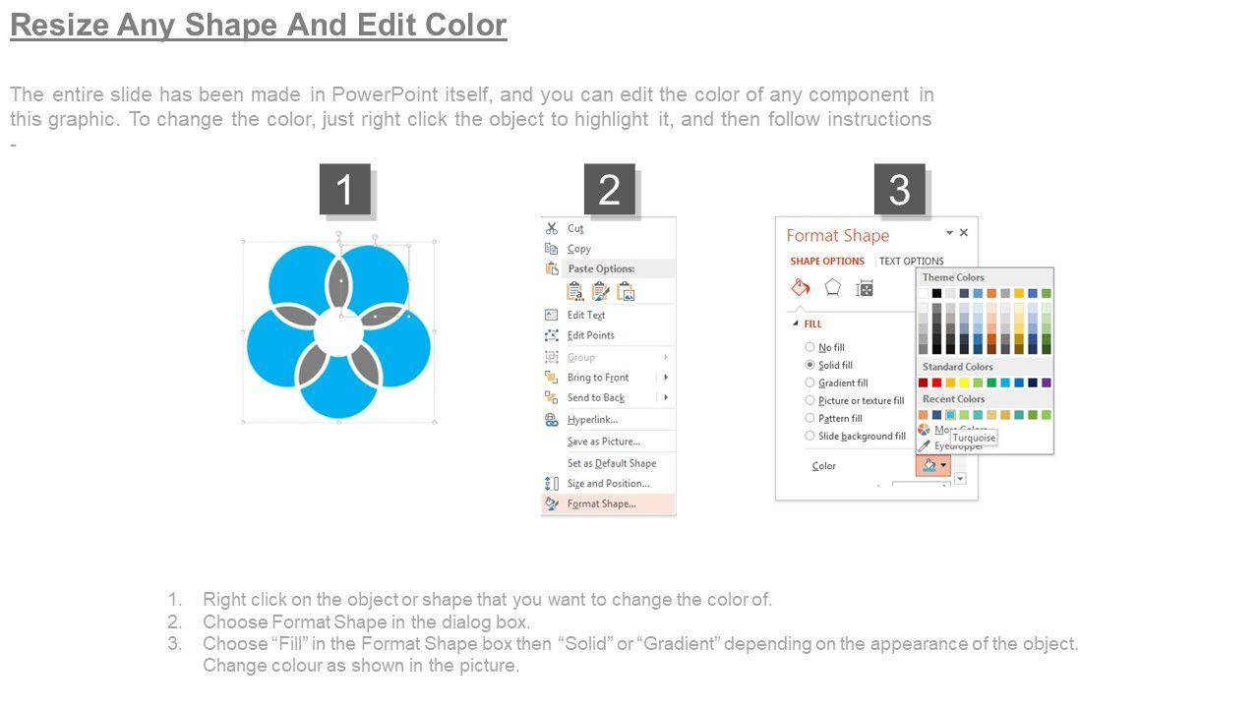Select the No fill radio button
Screen dimensions: 1259x708
pos(809,347)
